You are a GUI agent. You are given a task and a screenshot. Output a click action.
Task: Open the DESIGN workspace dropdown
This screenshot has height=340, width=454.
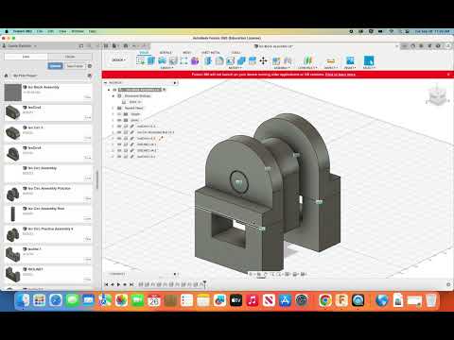pyautogui.click(x=119, y=59)
